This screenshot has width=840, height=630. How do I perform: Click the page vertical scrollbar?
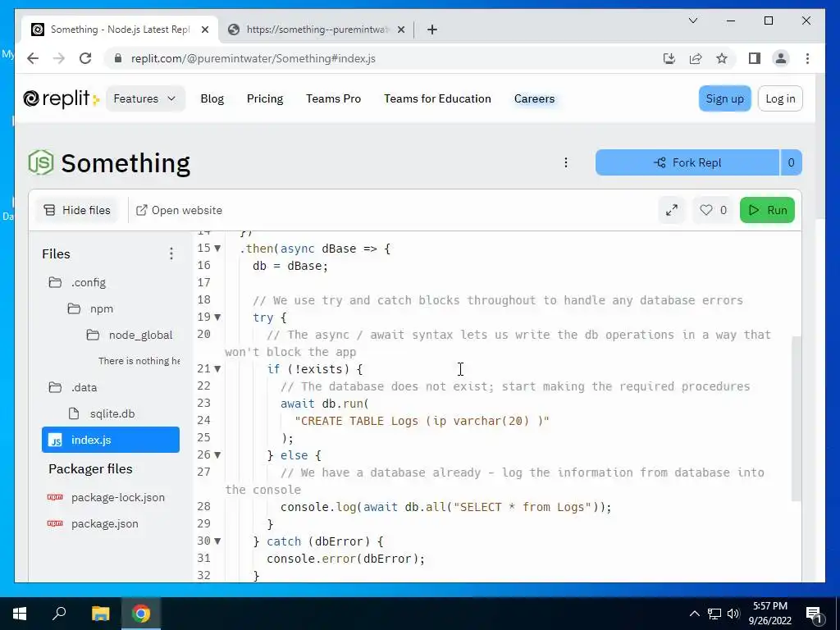click(820, 147)
